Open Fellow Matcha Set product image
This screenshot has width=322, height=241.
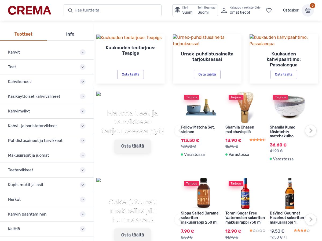tap(201, 108)
